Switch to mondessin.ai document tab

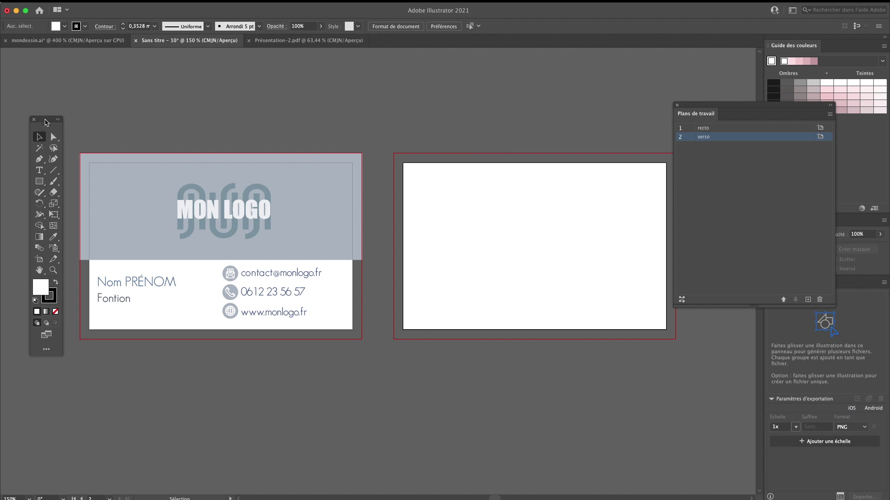click(68, 40)
